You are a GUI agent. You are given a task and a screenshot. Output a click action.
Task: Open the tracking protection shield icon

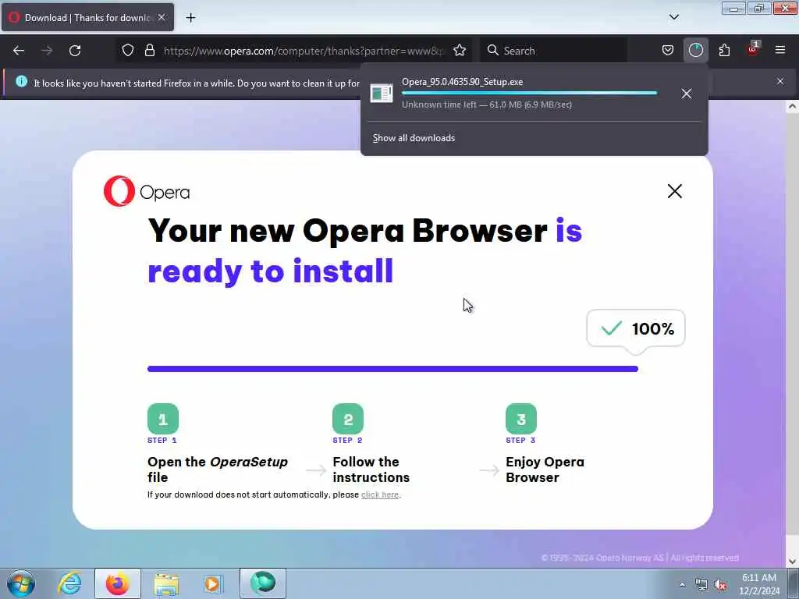click(x=128, y=51)
